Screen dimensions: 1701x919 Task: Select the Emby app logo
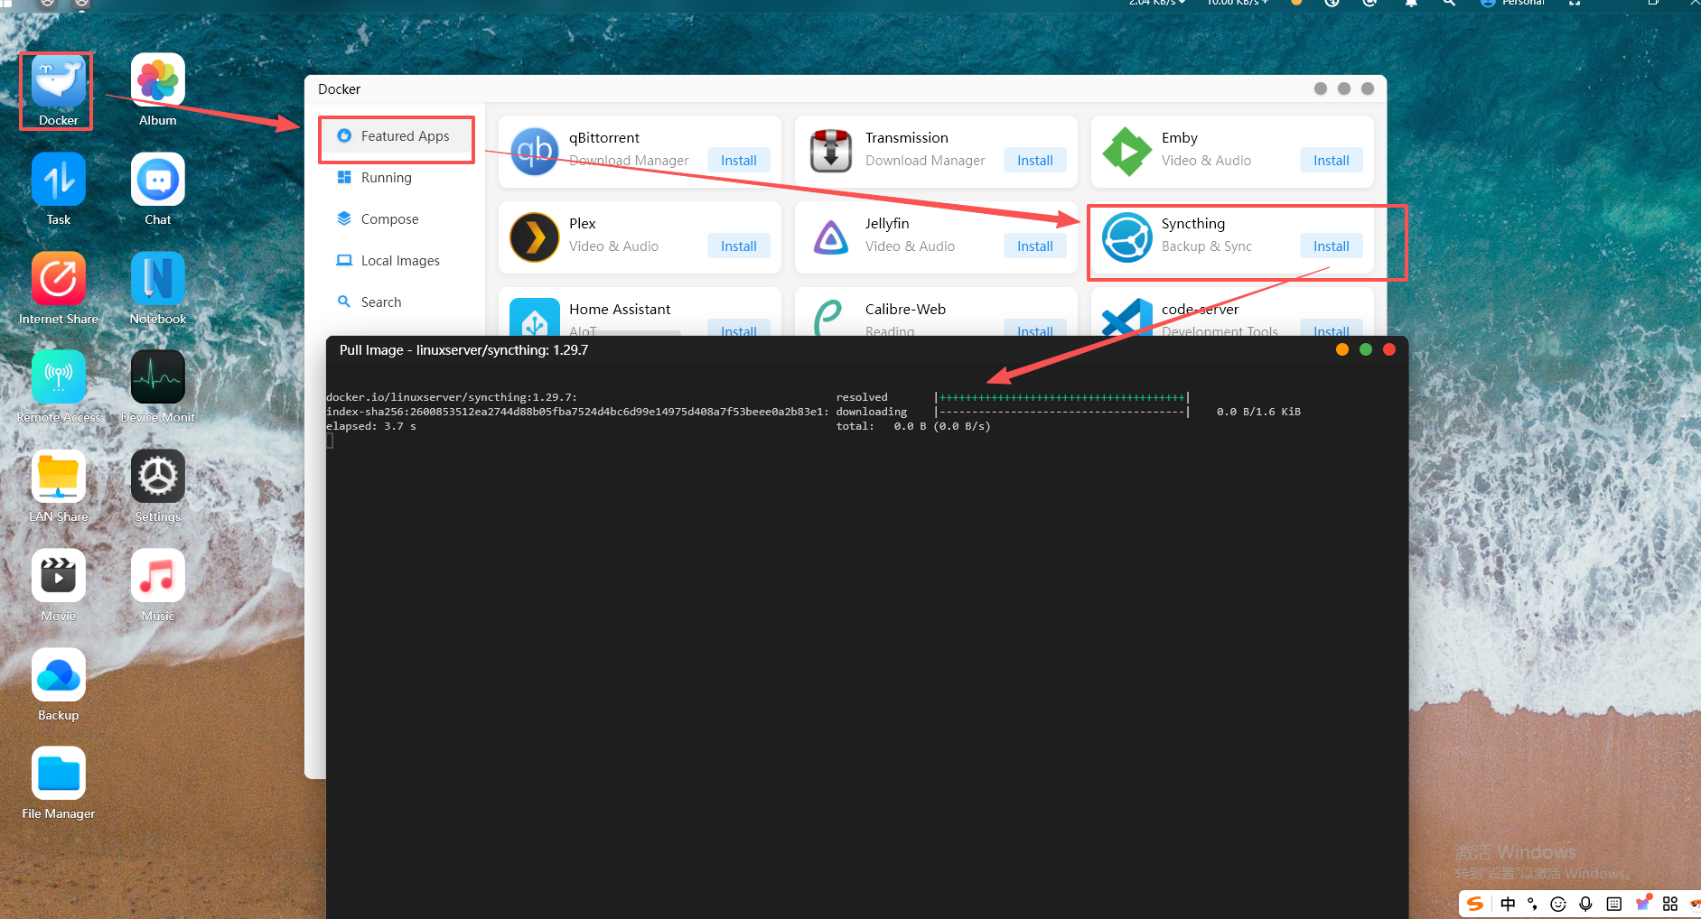(x=1127, y=152)
